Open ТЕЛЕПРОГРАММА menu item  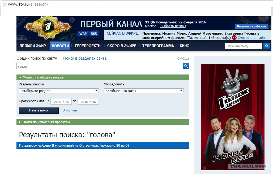(x=158, y=46)
